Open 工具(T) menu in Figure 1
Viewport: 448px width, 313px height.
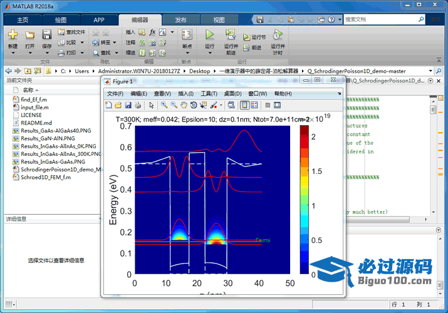point(209,93)
